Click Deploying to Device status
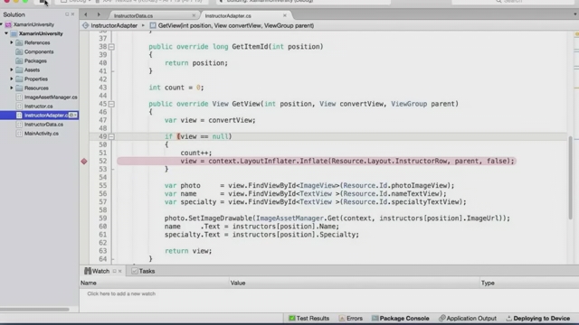This screenshot has height=325, width=579. coord(538,319)
